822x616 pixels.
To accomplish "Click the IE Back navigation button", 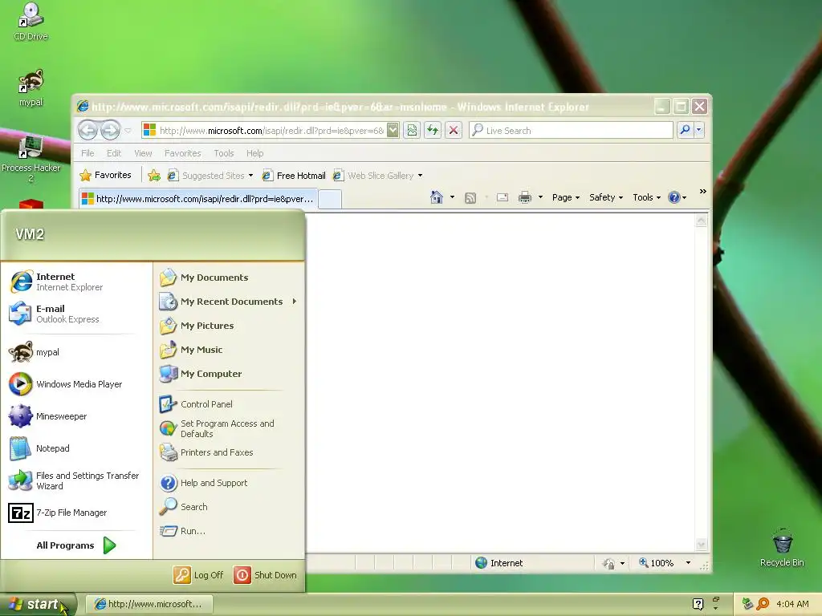I will pos(87,130).
